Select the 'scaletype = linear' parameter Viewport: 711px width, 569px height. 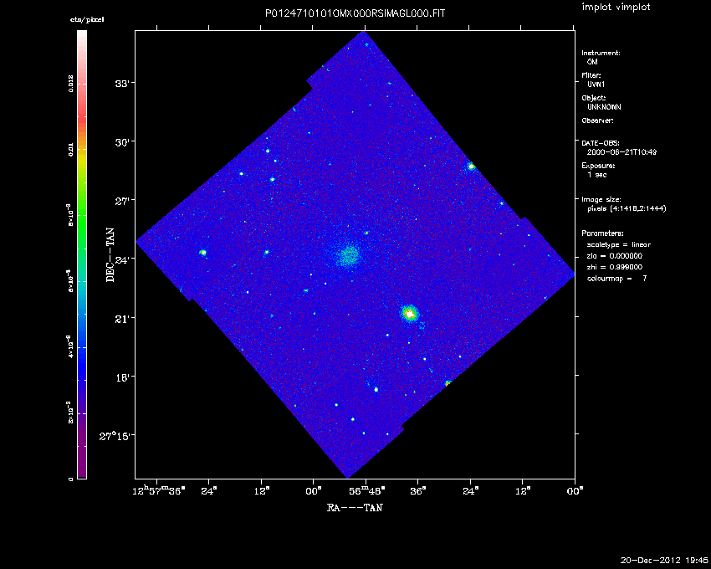tap(618, 244)
